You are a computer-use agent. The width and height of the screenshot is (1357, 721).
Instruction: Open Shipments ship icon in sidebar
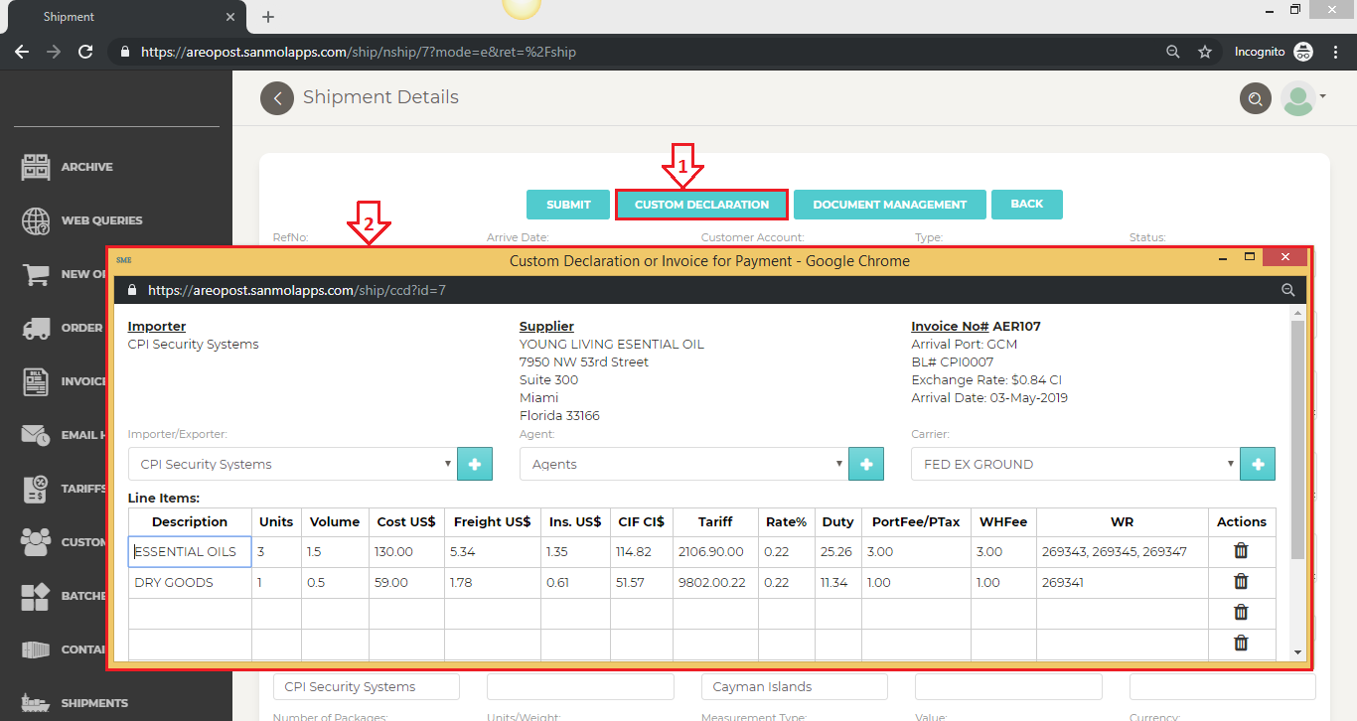point(36,703)
